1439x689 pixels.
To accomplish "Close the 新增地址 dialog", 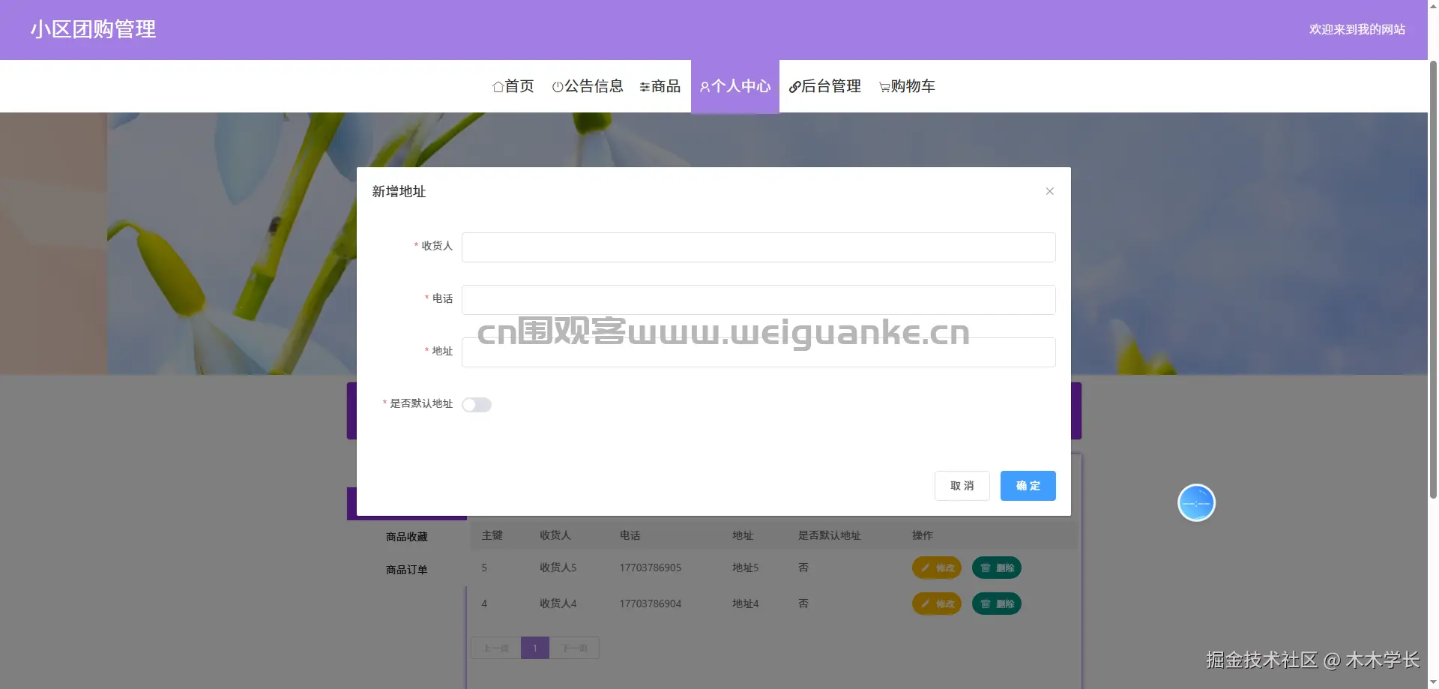I will pos(1049,191).
